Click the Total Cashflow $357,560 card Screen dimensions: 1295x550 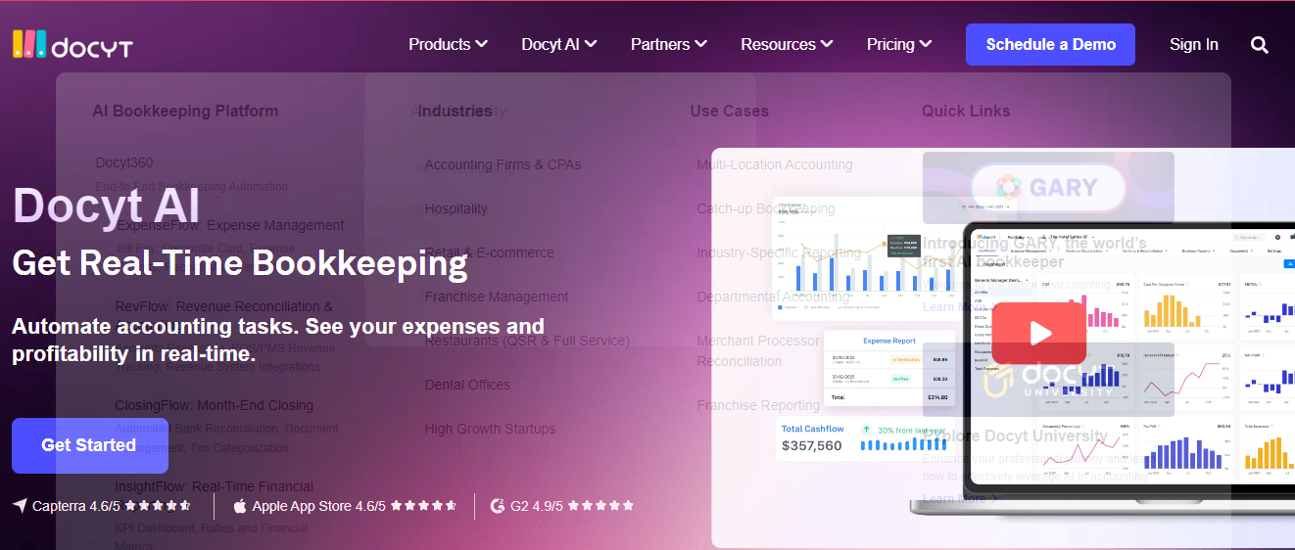pyautogui.click(x=862, y=436)
